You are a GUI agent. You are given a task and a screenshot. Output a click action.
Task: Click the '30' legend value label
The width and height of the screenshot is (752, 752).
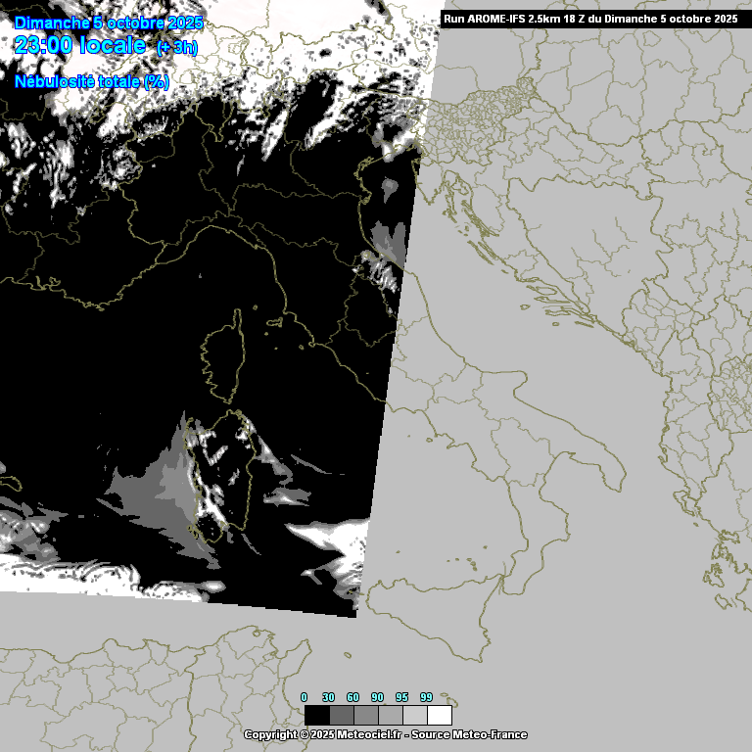(328, 697)
